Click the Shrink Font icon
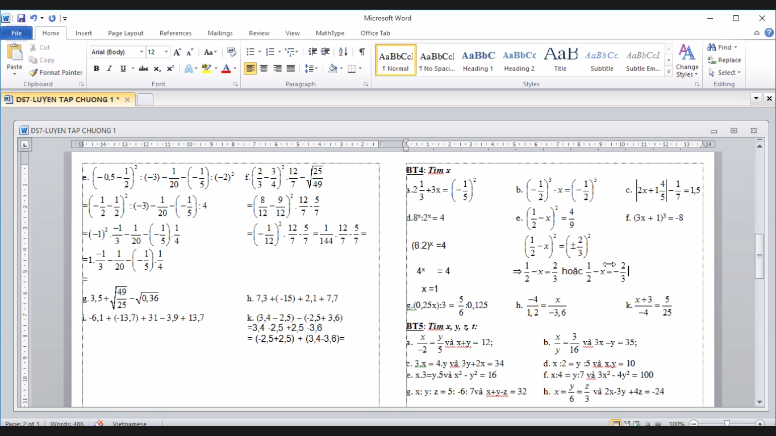Screen dimensions: 776x436 190,52
